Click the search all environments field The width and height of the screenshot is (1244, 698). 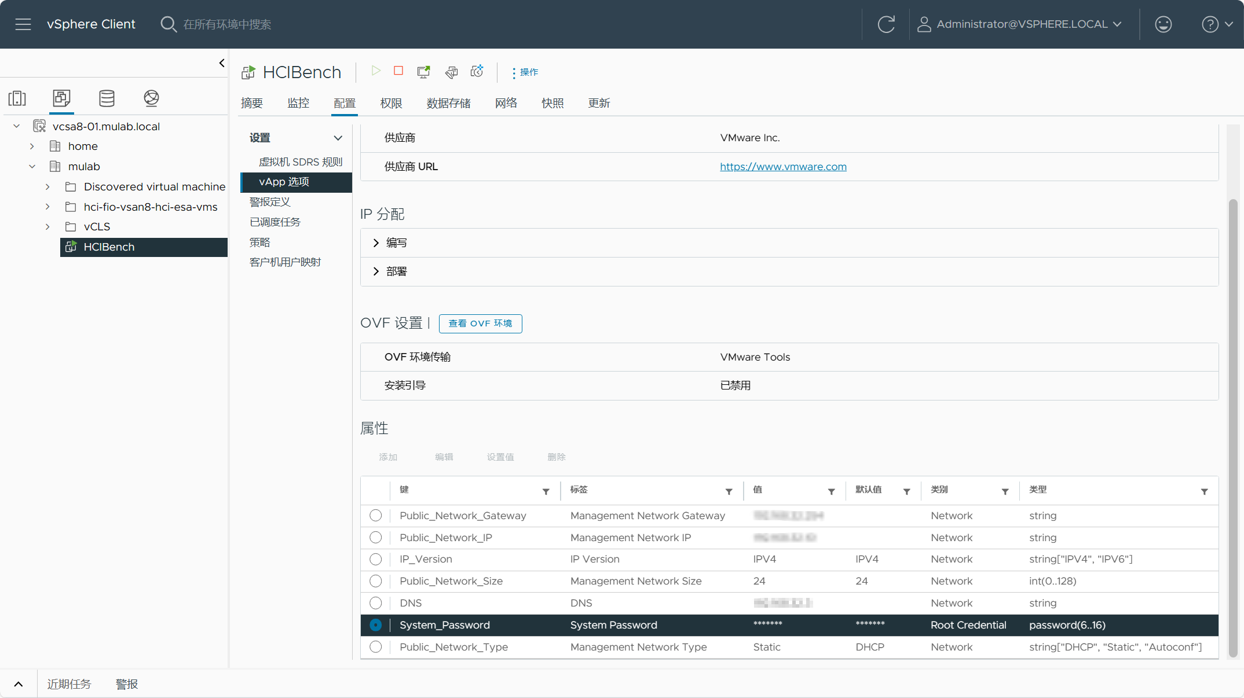pos(227,24)
